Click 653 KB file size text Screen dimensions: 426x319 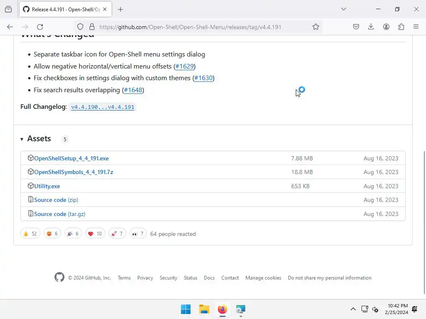click(x=300, y=186)
